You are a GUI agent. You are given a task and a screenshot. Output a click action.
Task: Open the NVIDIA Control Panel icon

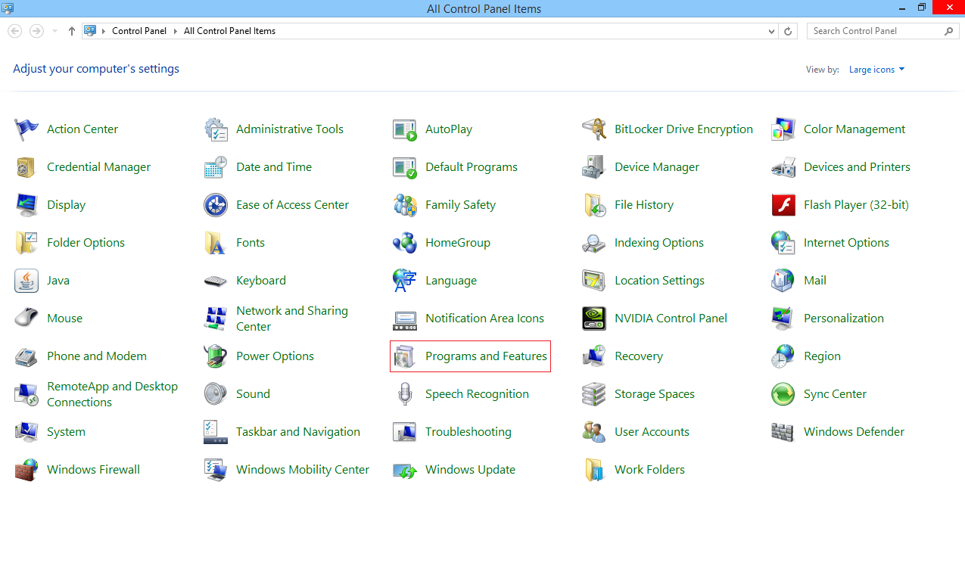click(593, 319)
